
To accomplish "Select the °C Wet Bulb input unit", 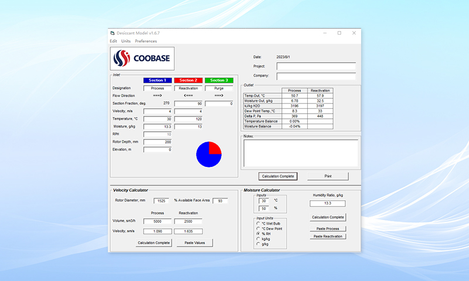I will tap(258, 223).
